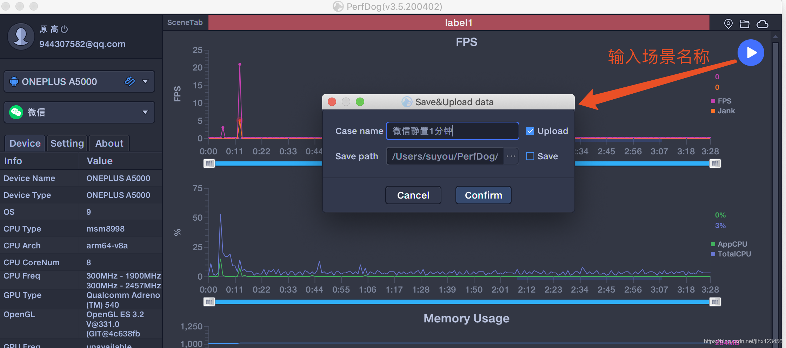Uncheck the Upload checkbox
This screenshot has width=786, height=348.
point(530,131)
